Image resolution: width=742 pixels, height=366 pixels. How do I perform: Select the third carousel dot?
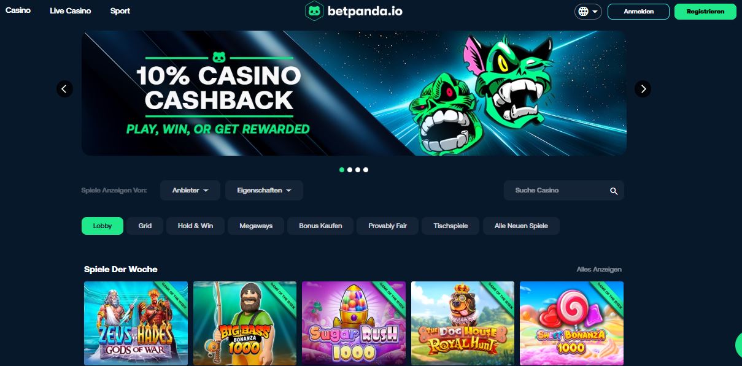[x=358, y=170]
